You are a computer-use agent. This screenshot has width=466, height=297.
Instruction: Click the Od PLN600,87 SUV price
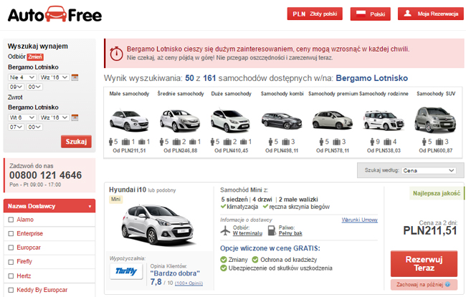click(436, 150)
